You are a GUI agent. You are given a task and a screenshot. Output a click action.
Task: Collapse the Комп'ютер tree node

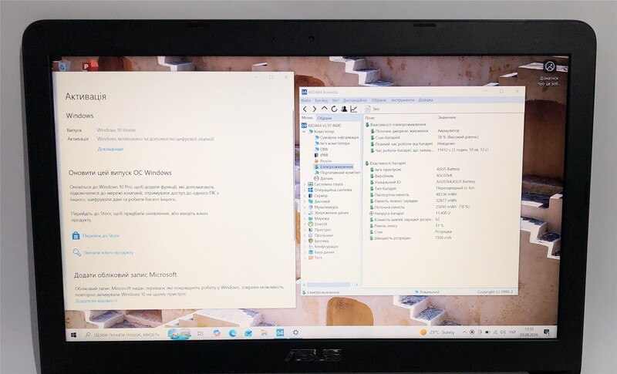point(304,132)
